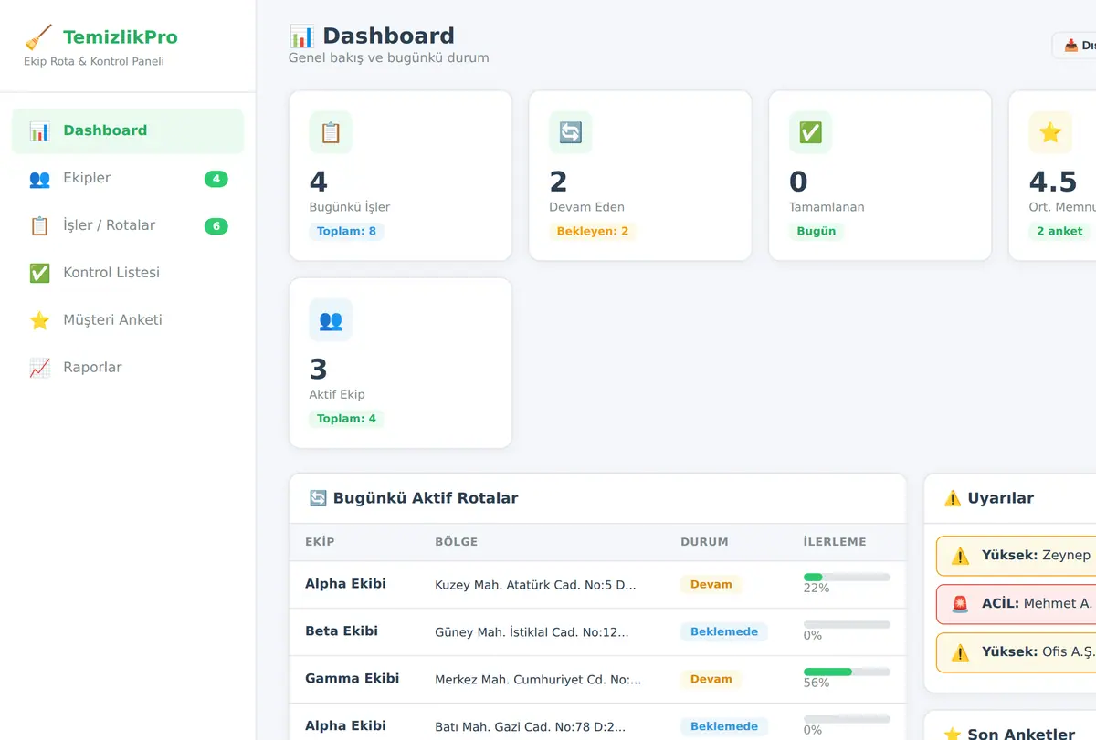
Task: Click the Bekleyen: 2 tag
Action: coord(593,232)
